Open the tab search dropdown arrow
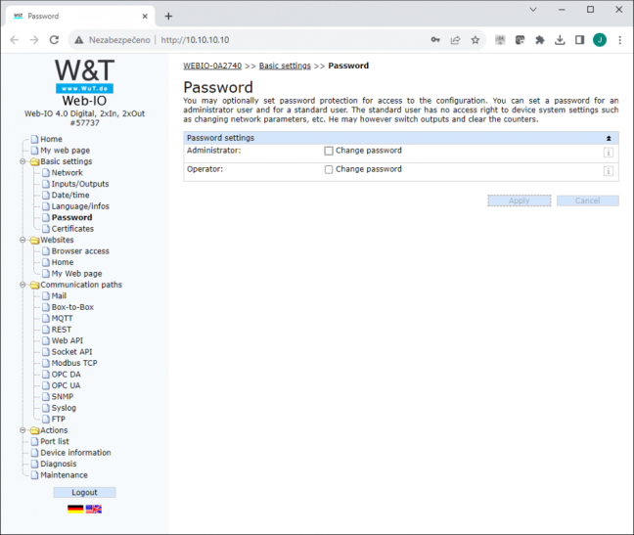Image resolution: width=634 pixels, height=535 pixels. 533,10
